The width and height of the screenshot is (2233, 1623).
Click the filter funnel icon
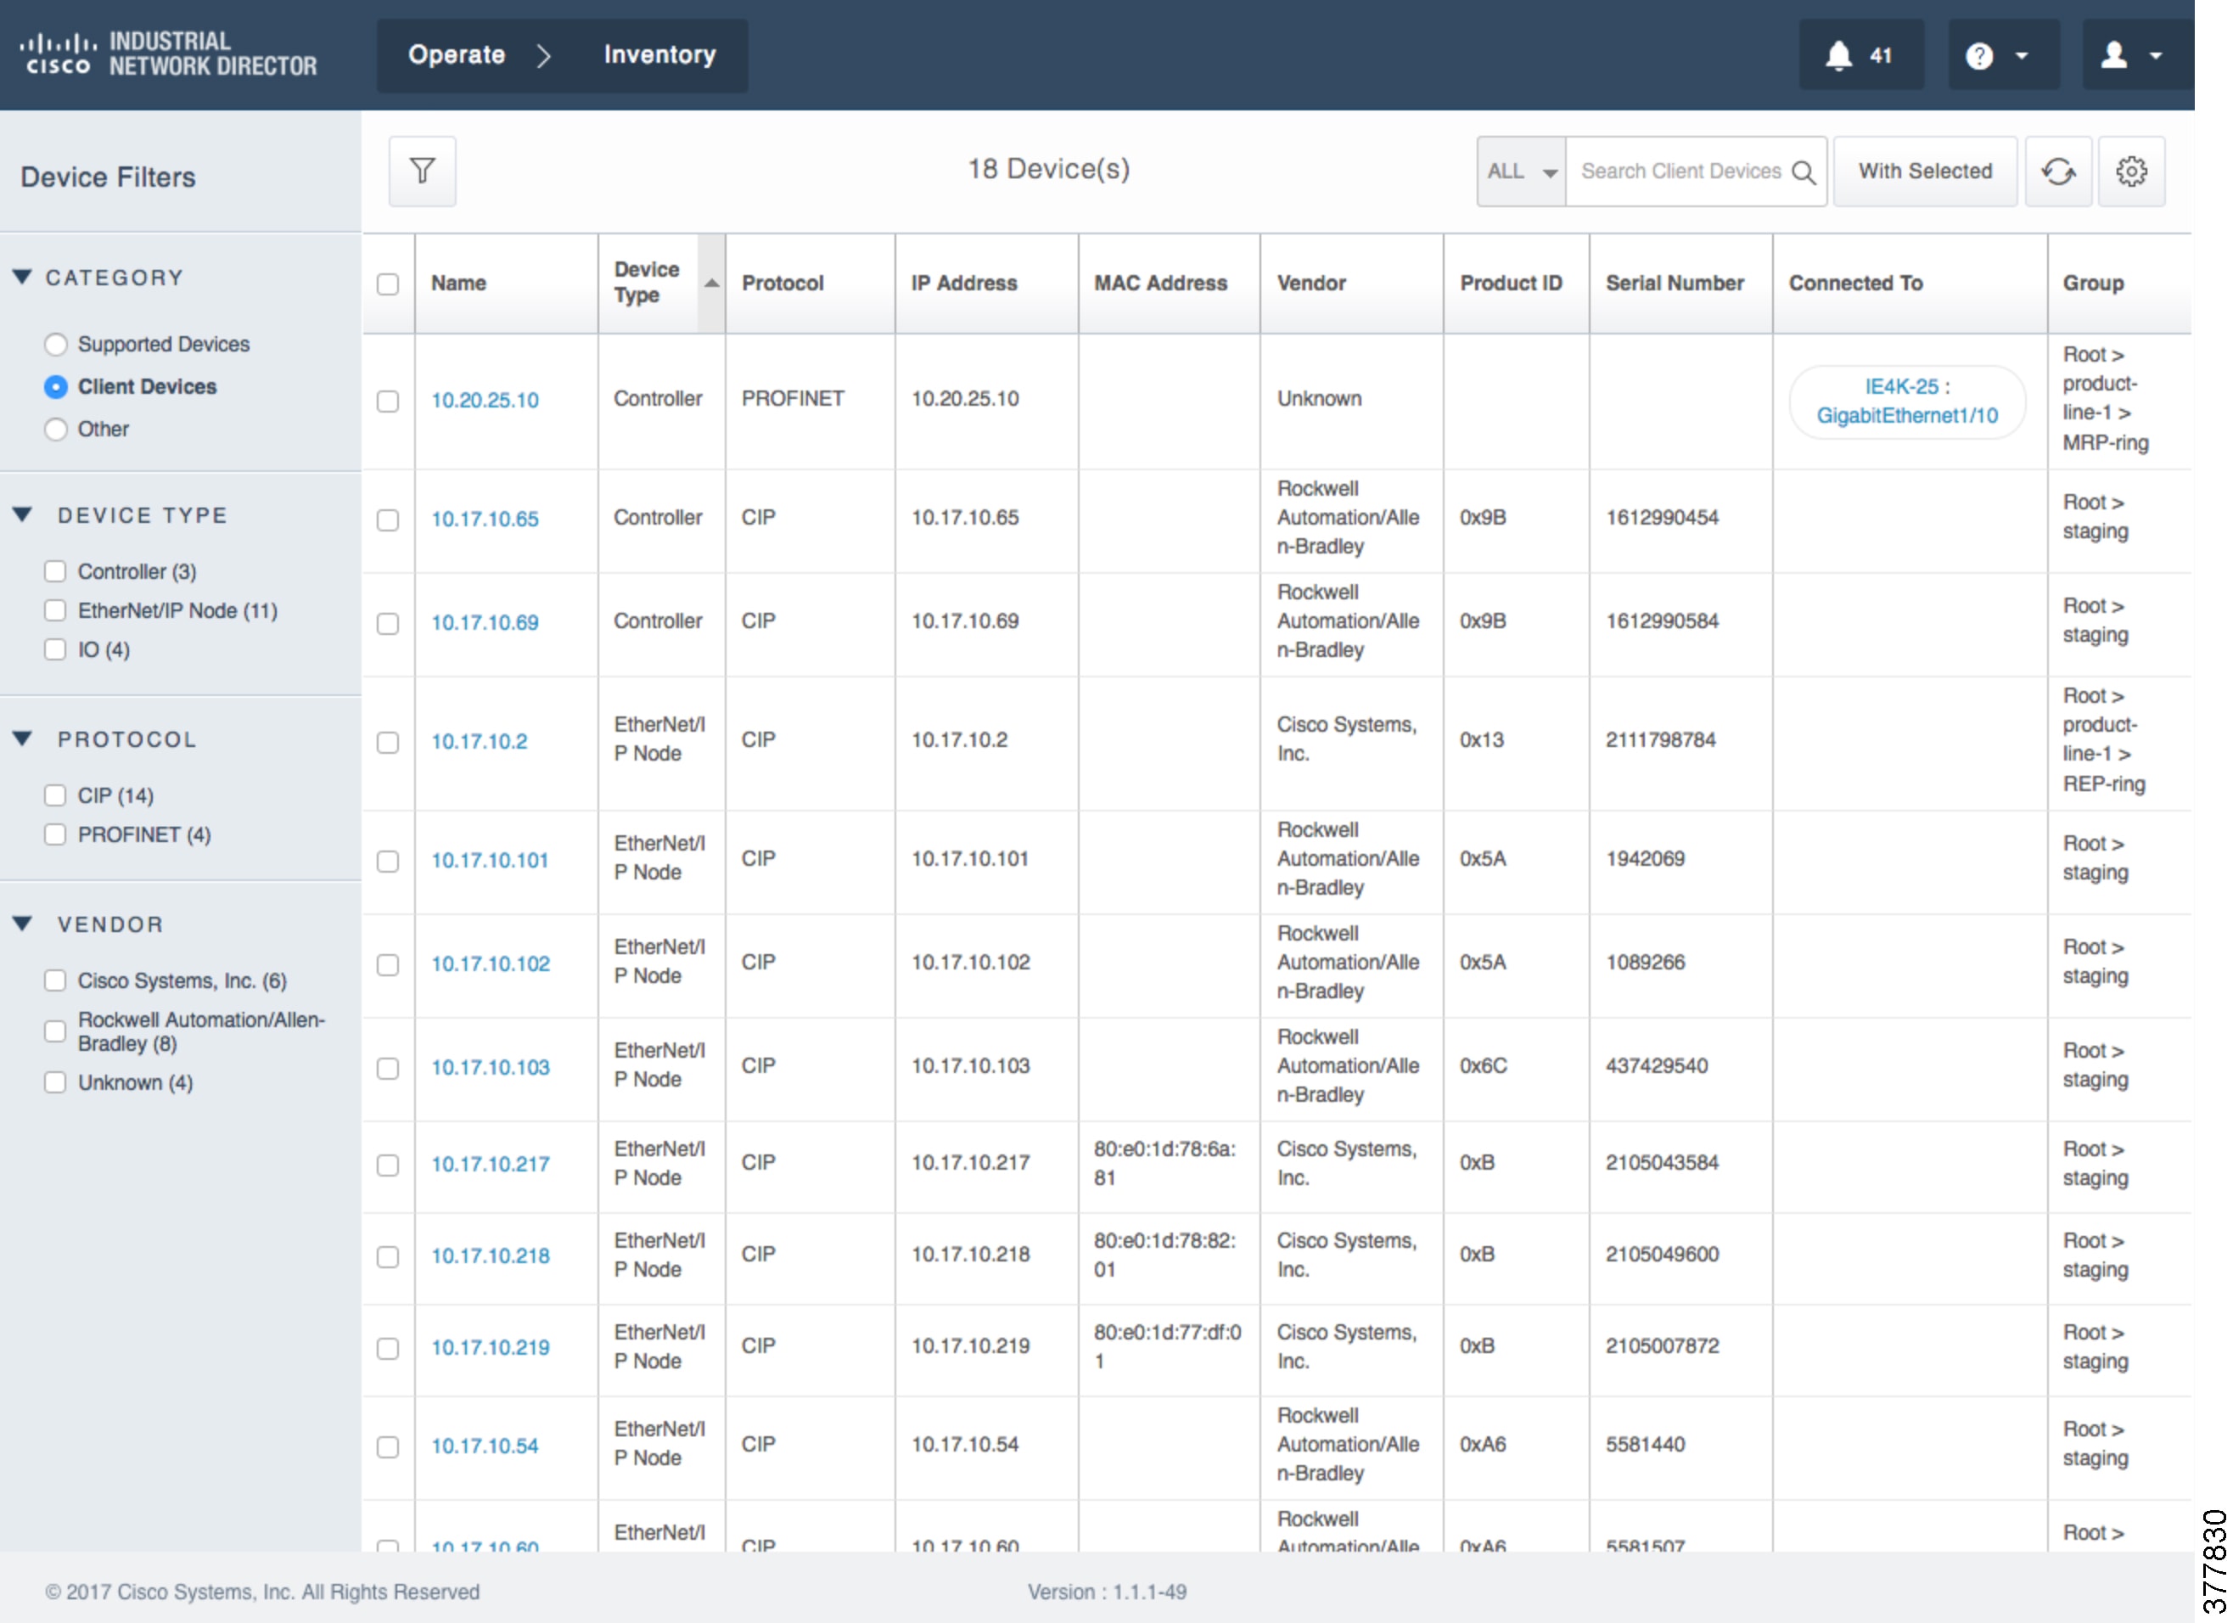(423, 171)
